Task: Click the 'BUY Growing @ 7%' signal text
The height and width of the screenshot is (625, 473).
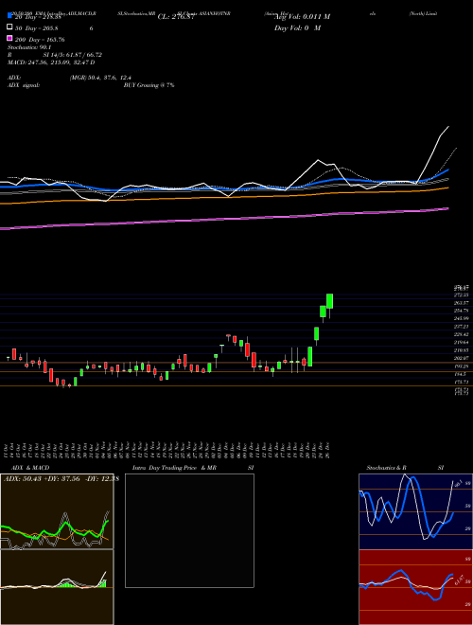Action: click(x=149, y=85)
